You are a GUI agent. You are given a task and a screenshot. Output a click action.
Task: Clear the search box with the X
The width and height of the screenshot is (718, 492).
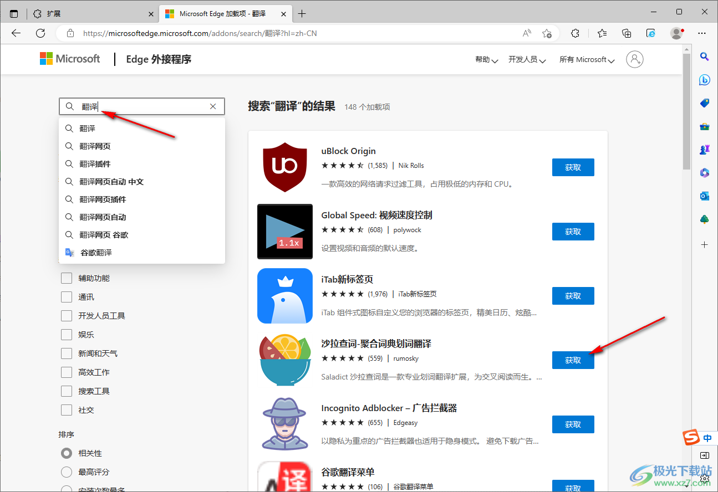[213, 106]
